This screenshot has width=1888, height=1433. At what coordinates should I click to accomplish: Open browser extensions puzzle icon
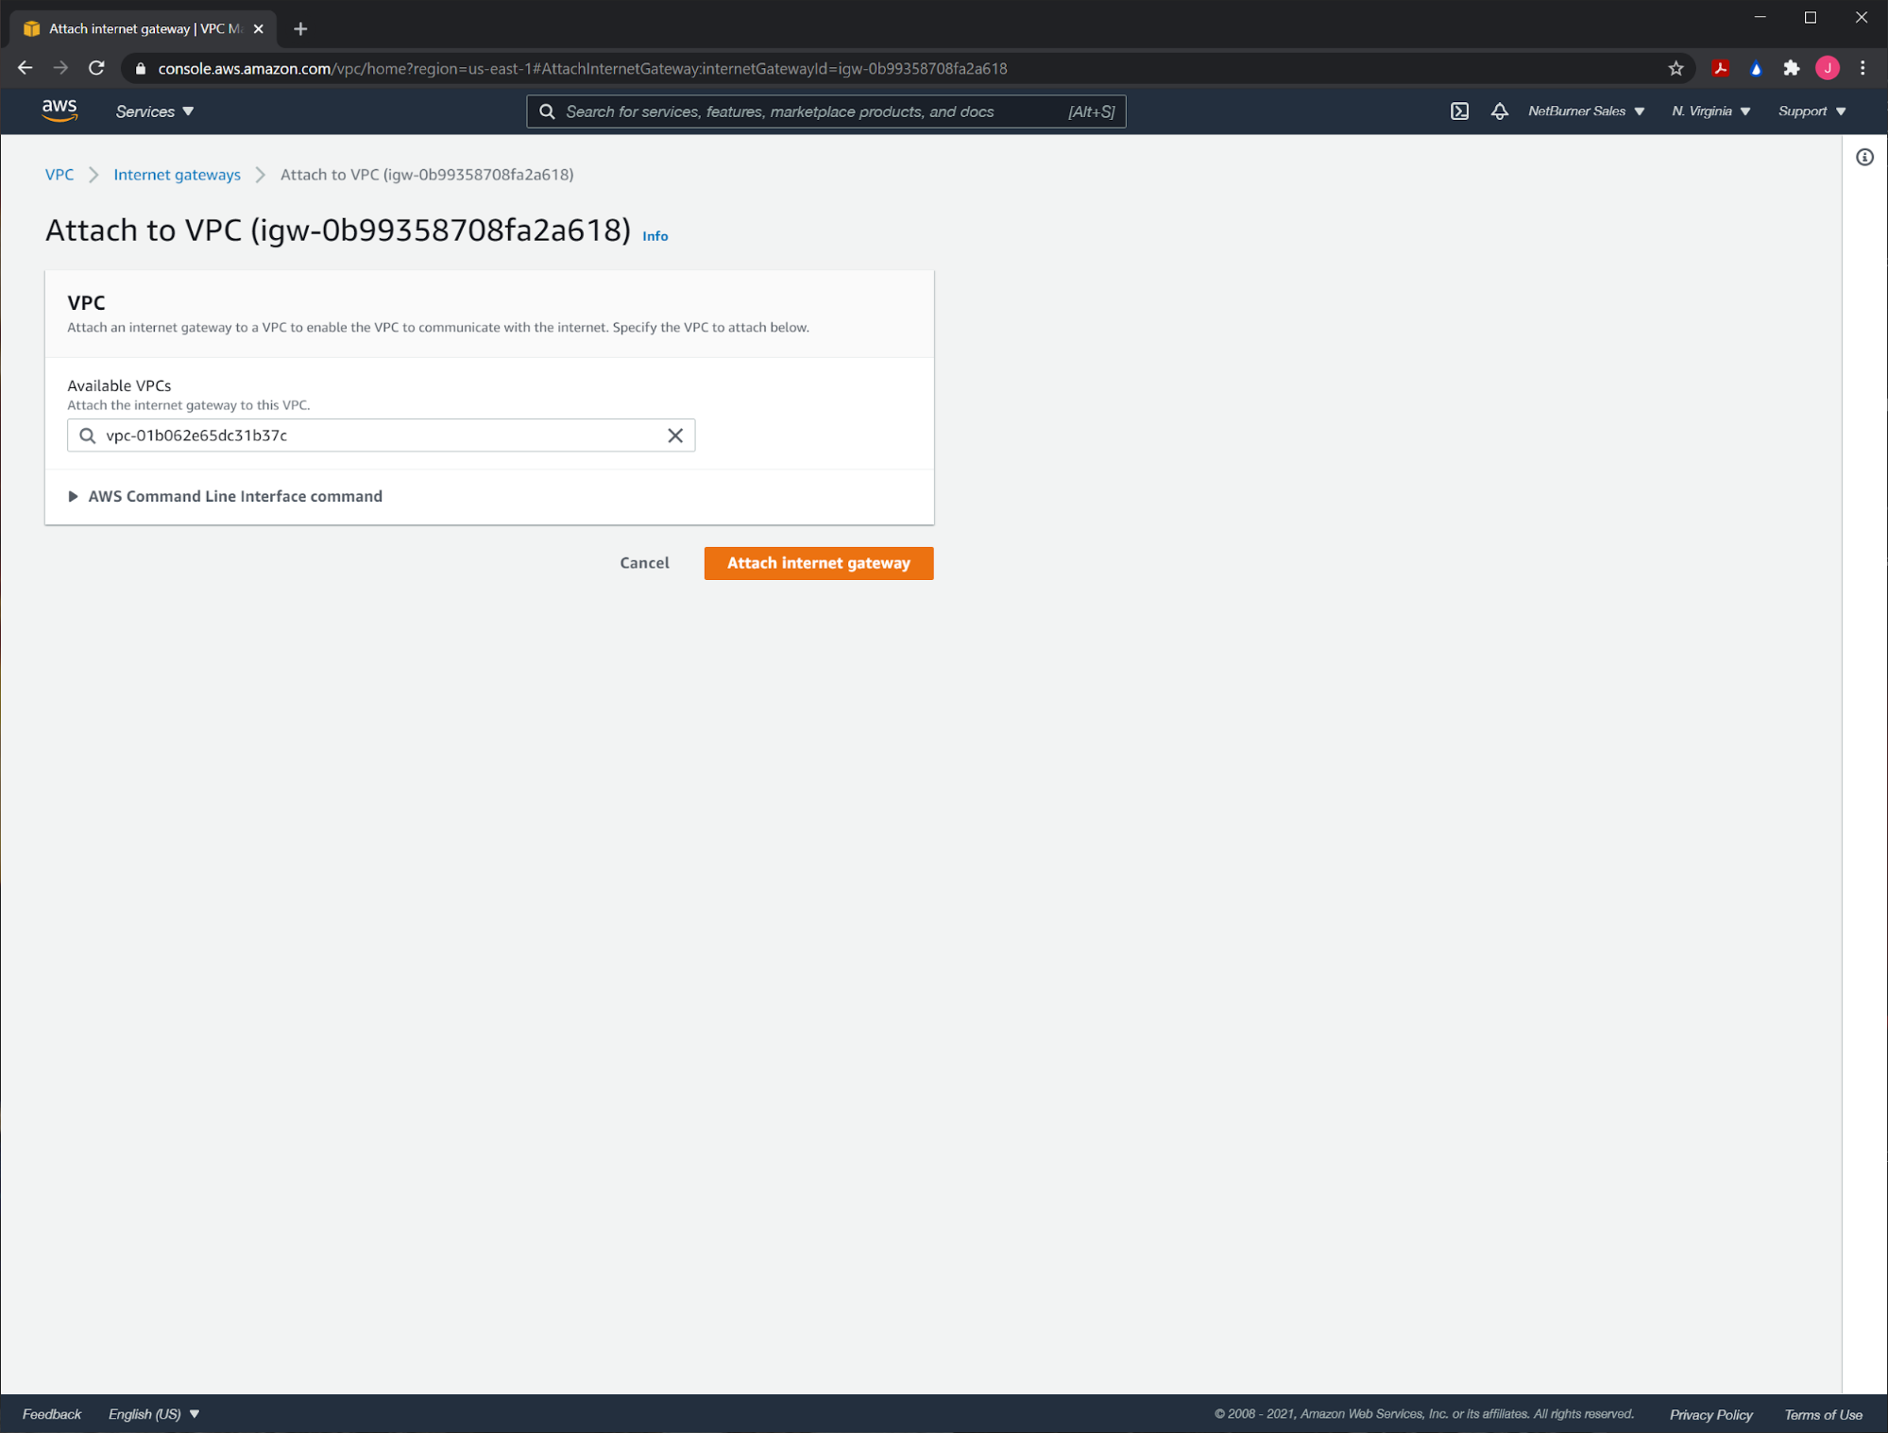click(1791, 68)
